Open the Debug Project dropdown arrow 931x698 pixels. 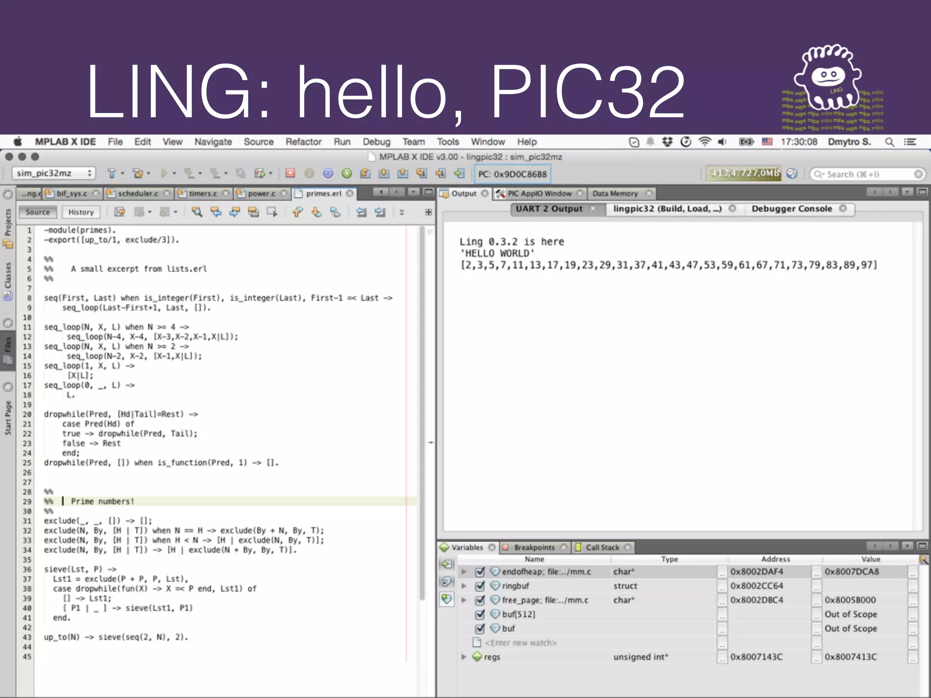[270, 174]
